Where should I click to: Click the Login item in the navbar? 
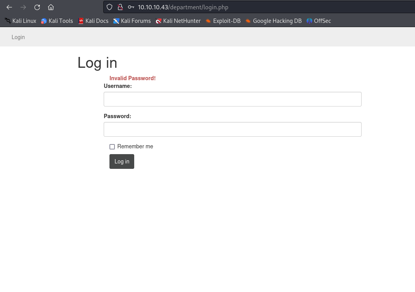(18, 37)
